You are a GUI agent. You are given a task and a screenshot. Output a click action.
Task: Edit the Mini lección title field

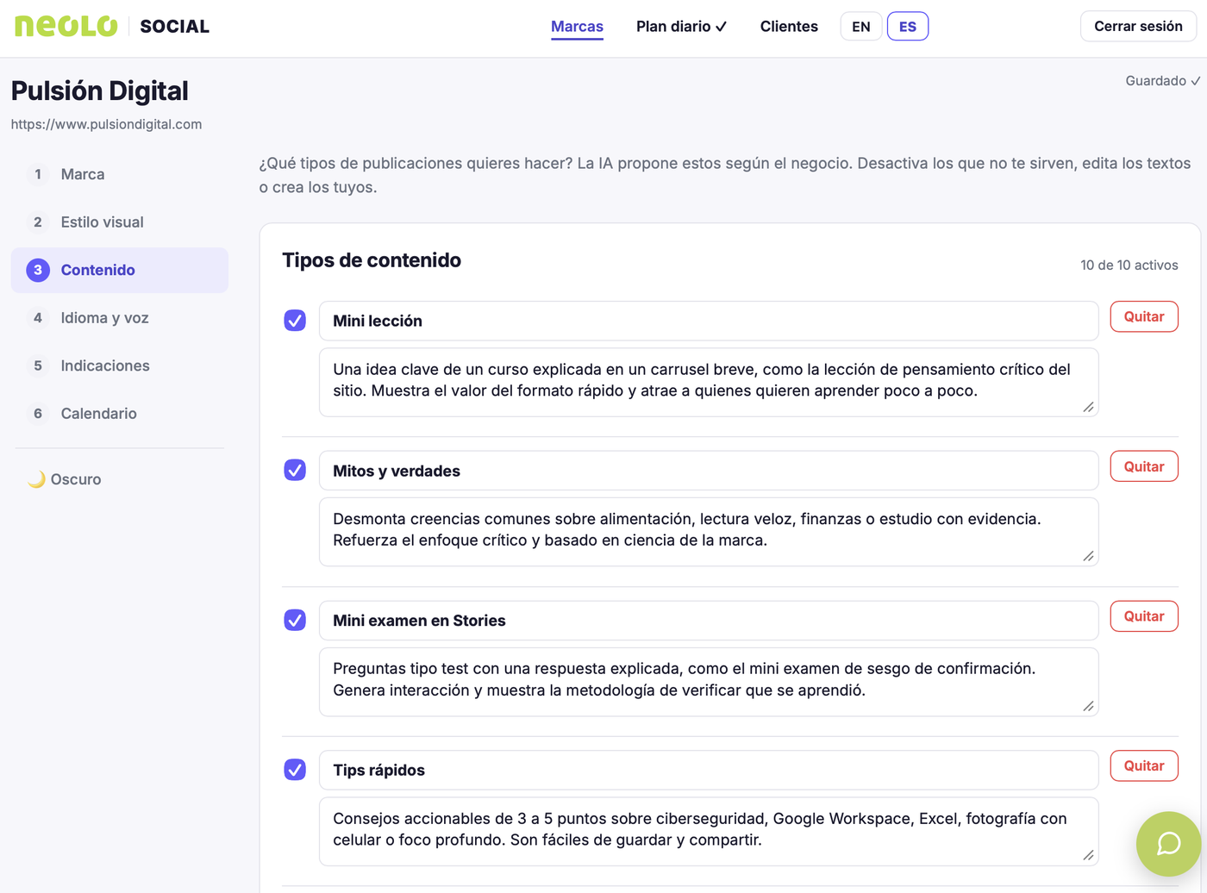(709, 321)
